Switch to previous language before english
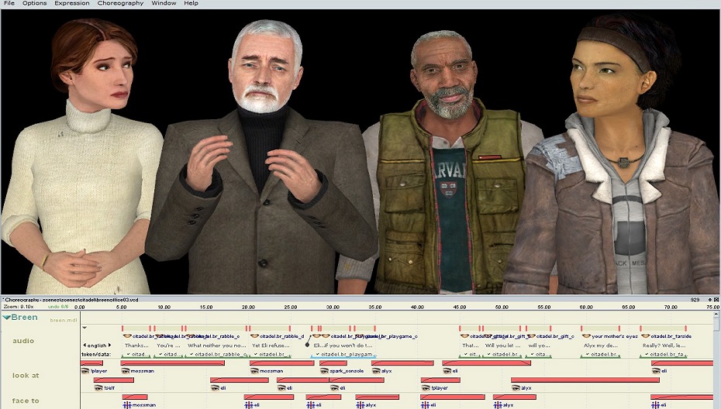Viewport: 721px width, 409px height. pos(84,345)
